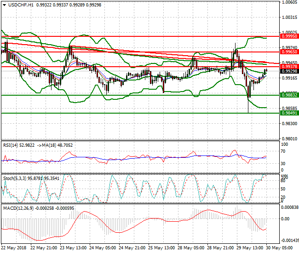This screenshot has height=253, width=299.
Task: Click the RSI 30 level label
Action: [x=283, y=164]
